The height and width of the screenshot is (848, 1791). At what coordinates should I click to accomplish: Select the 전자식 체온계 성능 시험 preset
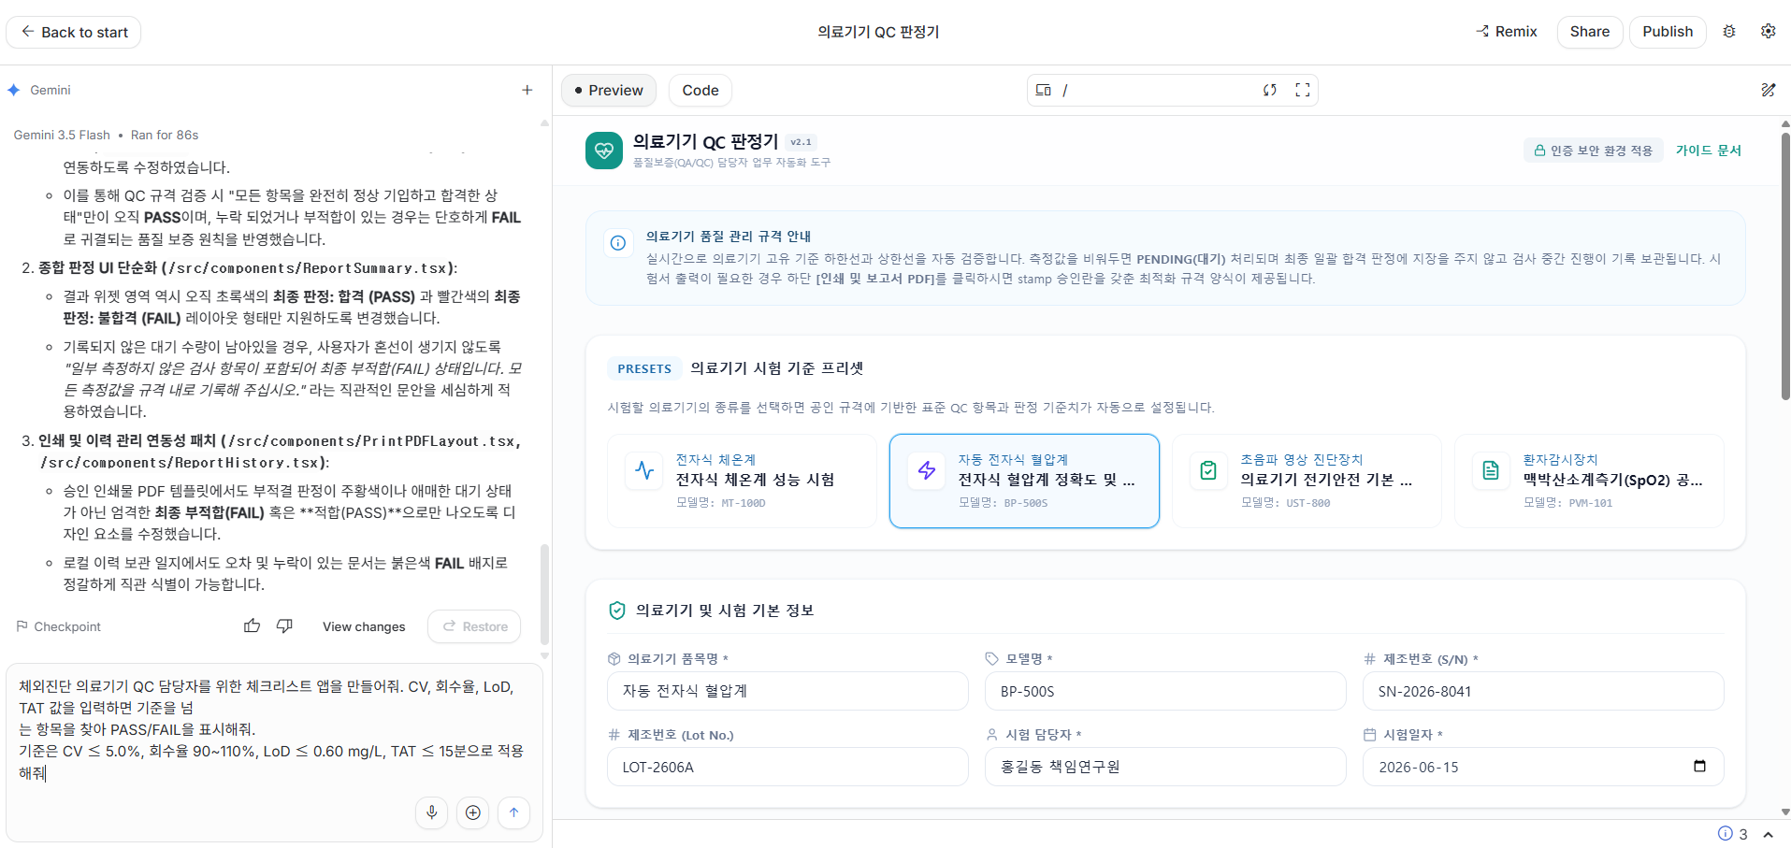tap(742, 481)
